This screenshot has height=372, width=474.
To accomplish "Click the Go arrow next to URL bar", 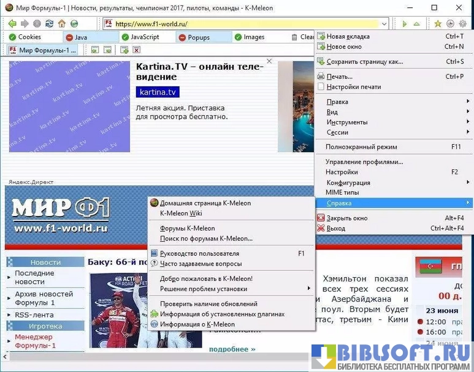I will [403, 24].
